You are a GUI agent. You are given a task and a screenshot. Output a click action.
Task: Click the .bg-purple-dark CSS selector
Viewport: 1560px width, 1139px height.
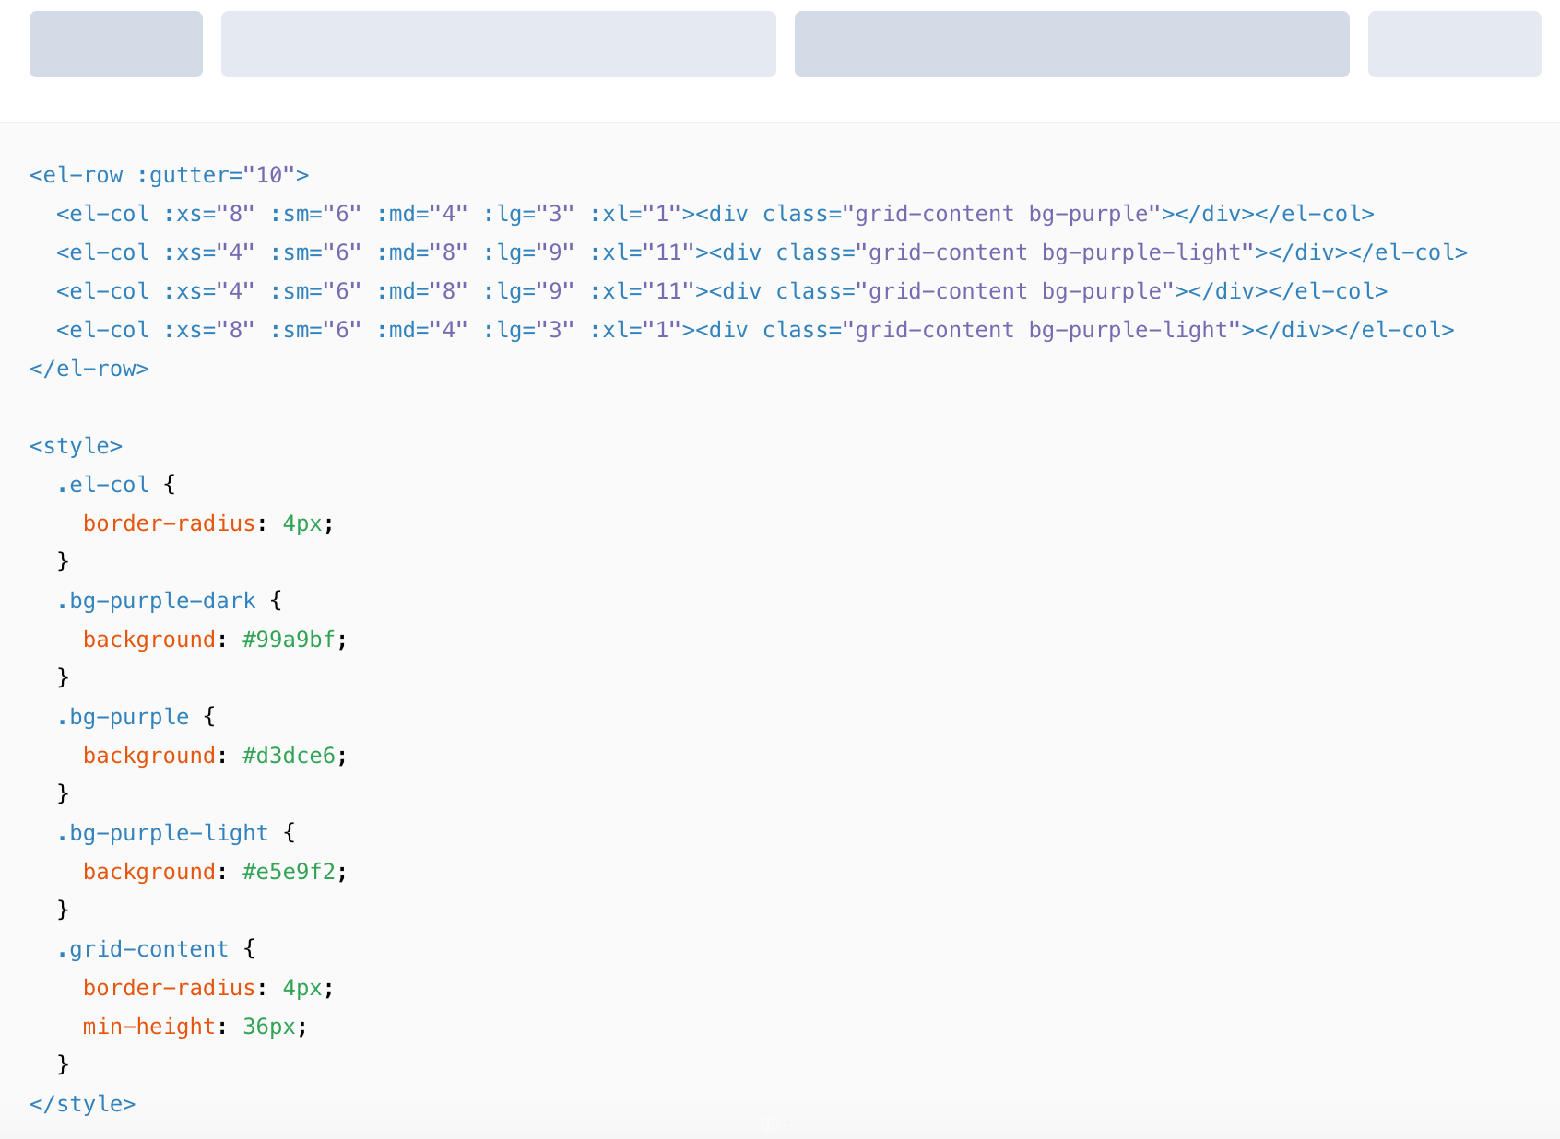tap(156, 601)
